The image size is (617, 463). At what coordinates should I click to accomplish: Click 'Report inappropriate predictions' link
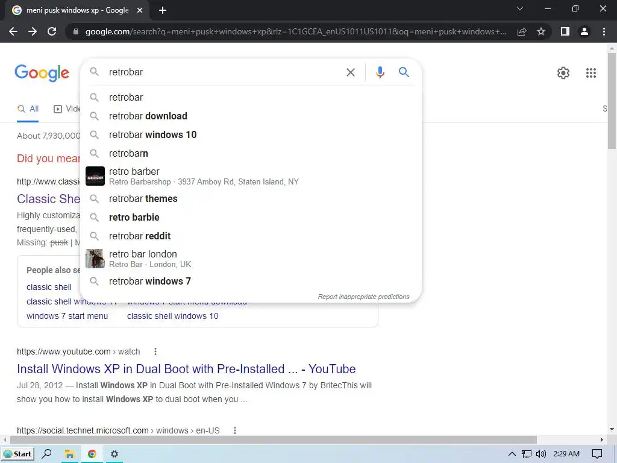[363, 297]
